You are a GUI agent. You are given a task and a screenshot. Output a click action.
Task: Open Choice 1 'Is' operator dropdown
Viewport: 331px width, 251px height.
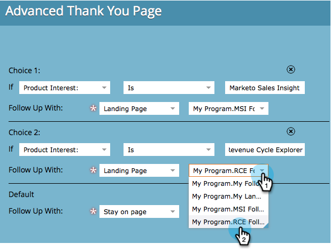[169, 88]
